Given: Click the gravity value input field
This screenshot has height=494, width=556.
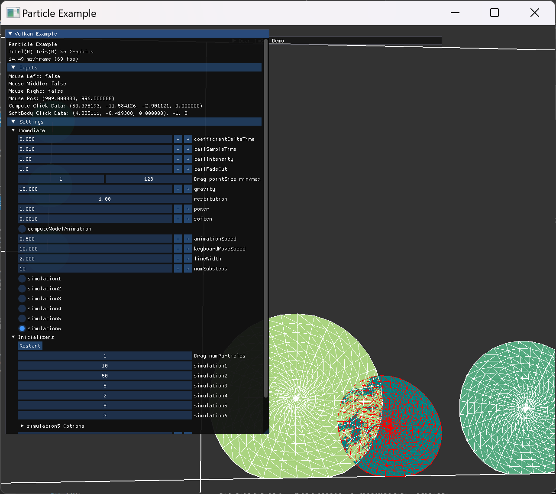Looking at the screenshot, I should click(95, 189).
